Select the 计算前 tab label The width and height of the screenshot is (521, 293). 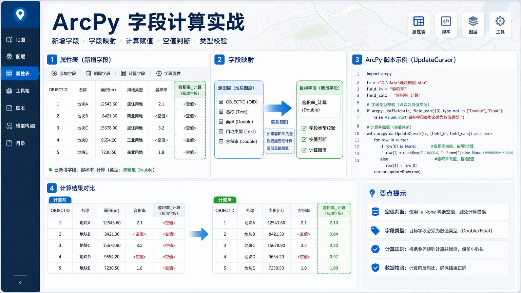pos(60,200)
